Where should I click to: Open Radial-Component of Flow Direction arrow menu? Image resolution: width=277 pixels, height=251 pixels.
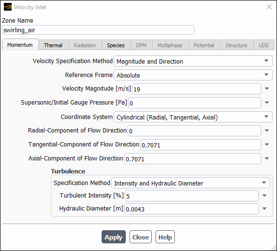pos(267,131)
